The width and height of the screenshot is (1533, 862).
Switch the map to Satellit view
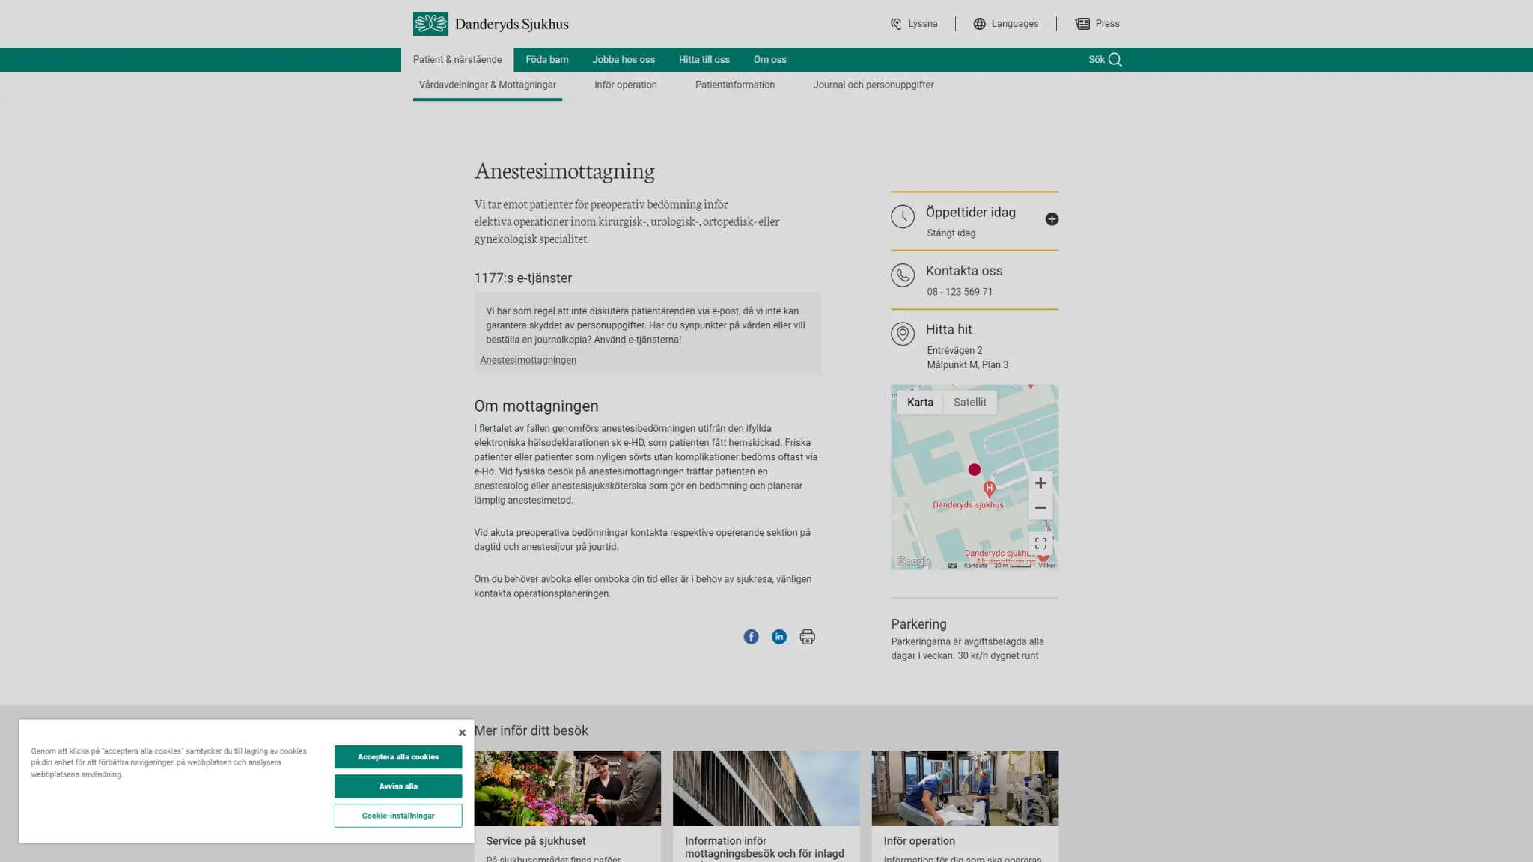970,403
